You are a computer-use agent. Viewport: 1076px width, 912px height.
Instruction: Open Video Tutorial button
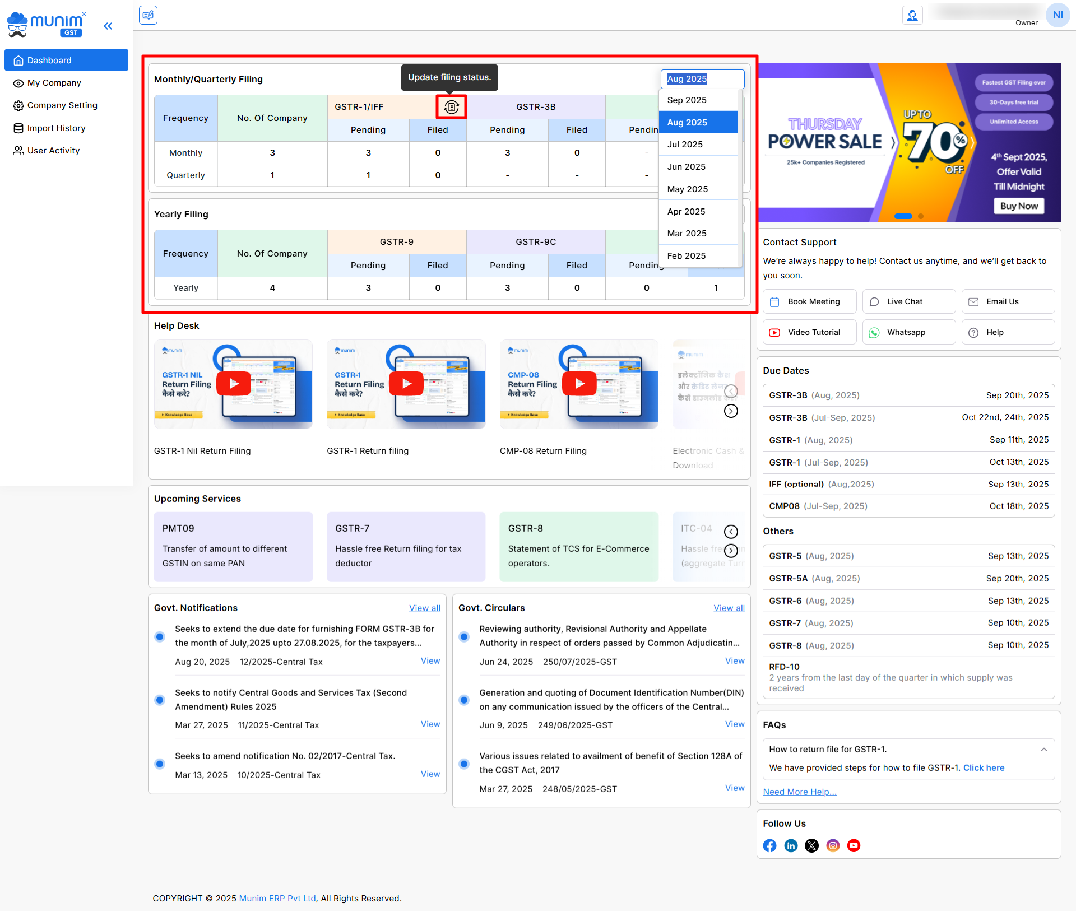coord(809,332)
